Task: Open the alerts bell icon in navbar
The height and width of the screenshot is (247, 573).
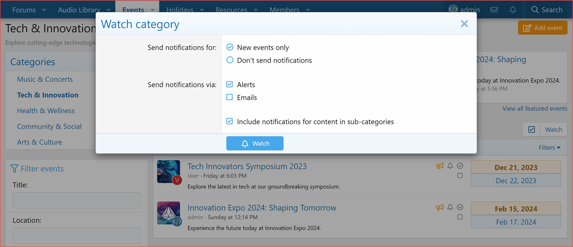Action: click(x=513, y=10)
